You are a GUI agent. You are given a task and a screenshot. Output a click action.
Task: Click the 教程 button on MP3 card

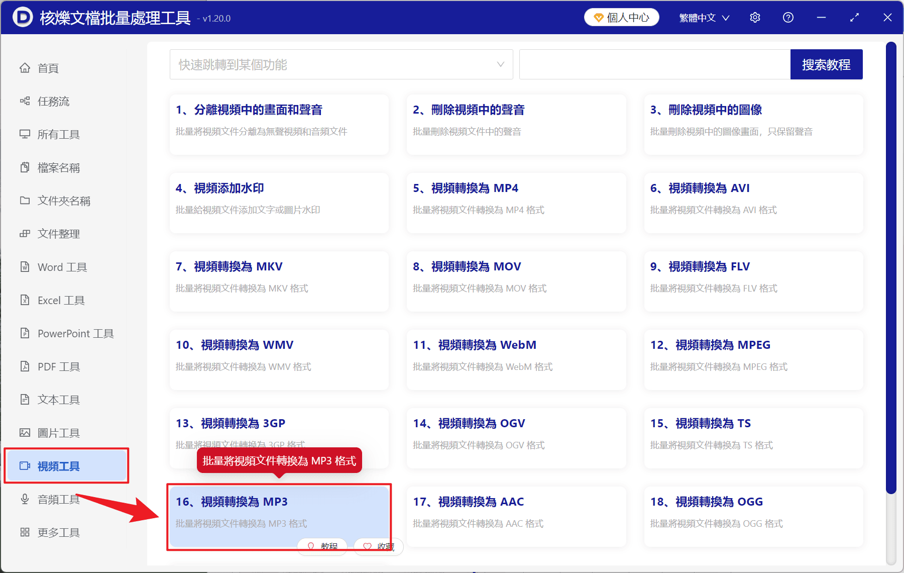point(322,546)
